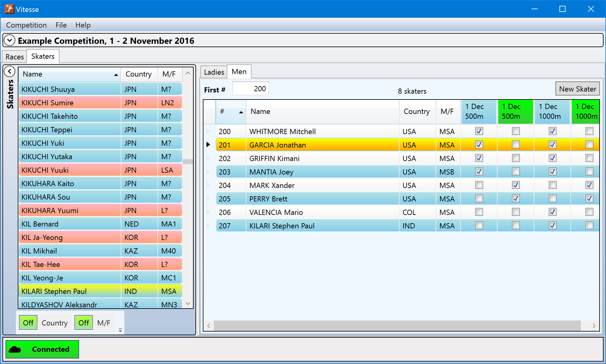Viewport: 606px width, 364px height.
Task: Click the Men table horizontal scrollbar track
Action: click(x=397, y=325)
